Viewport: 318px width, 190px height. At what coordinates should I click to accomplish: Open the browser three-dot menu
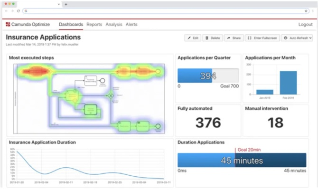[313, 10]
